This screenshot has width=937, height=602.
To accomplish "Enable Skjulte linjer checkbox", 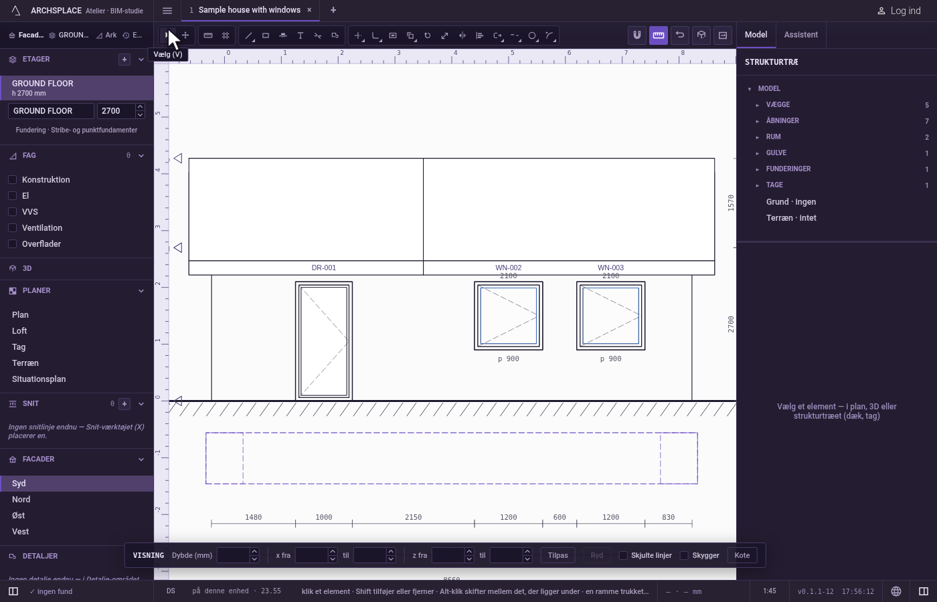I will click(623, 555).
